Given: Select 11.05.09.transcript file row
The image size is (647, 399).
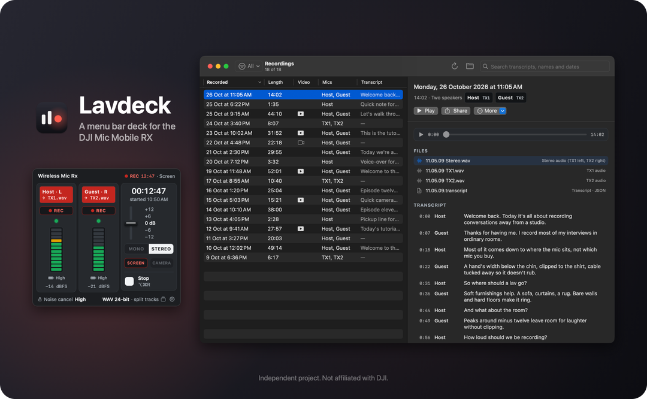Looking at the screenshot, I should tap(510, 191).
